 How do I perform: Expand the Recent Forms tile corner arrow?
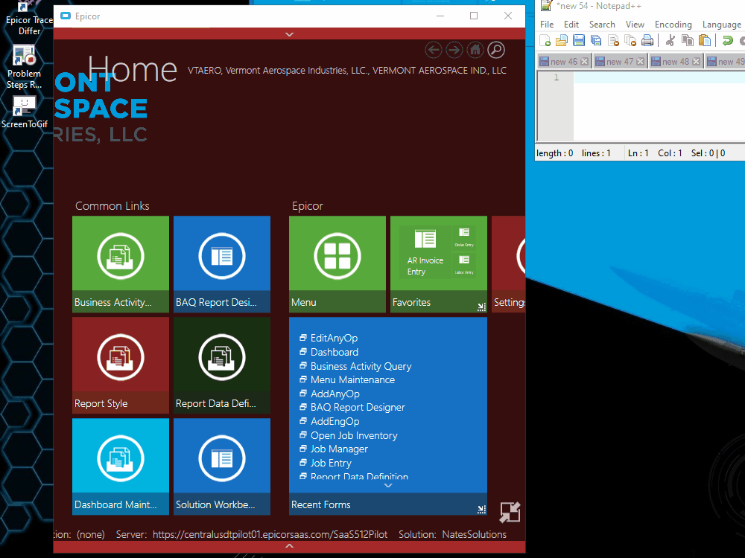pos(481,509)
